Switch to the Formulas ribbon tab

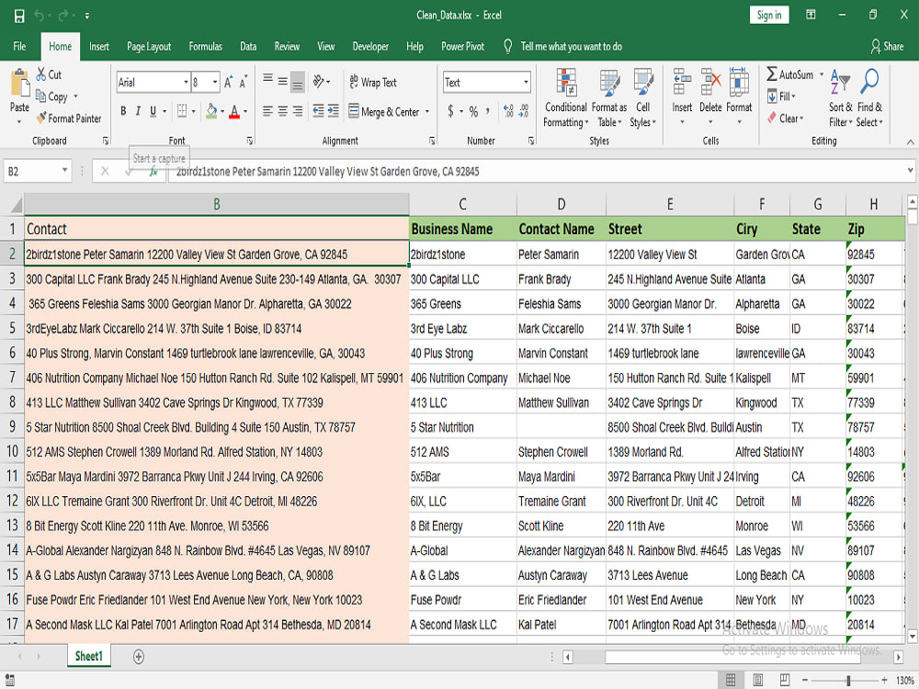[205, 46]
